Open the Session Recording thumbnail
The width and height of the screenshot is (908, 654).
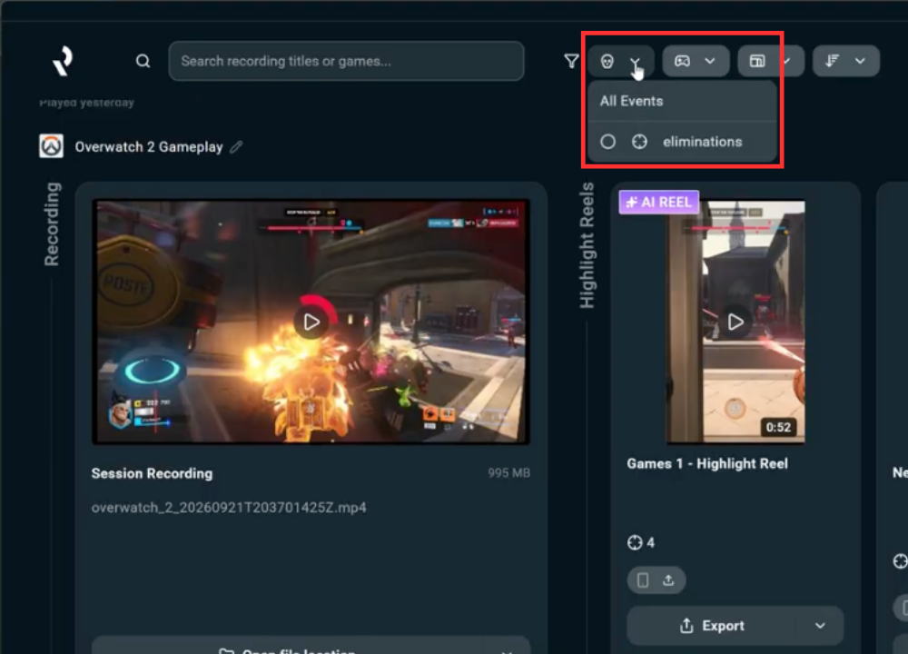[x=311, y=322]
